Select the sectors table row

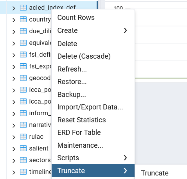click(x=40, y=160)
